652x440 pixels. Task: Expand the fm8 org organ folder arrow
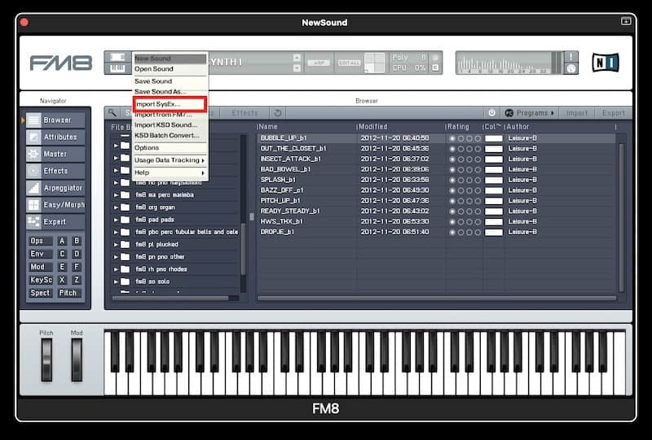pyautogui.click(x=116, y=207)
